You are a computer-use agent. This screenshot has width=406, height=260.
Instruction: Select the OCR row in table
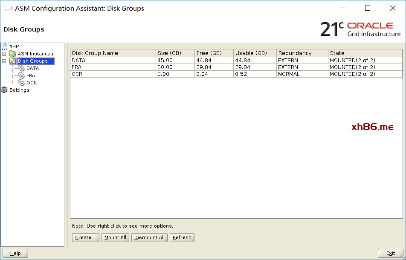[113, 74]
